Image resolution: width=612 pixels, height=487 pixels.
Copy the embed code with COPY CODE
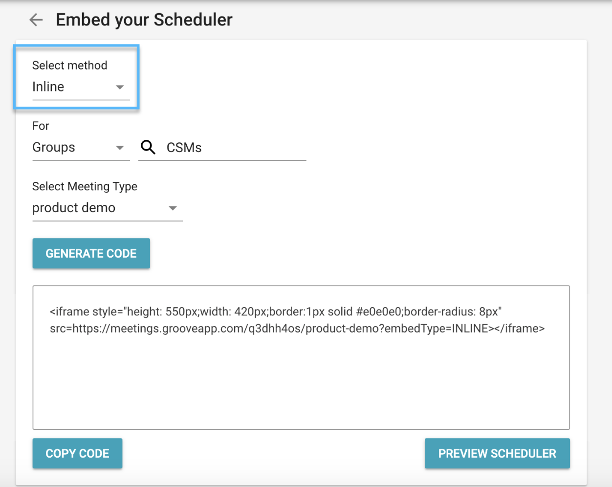pos(77,453)
